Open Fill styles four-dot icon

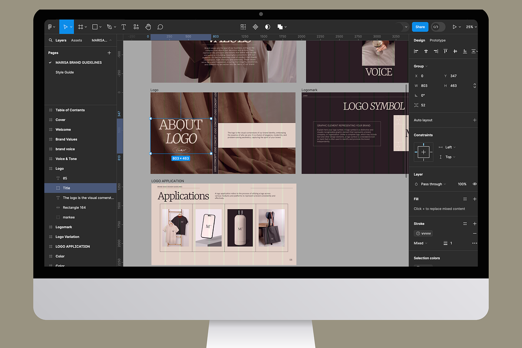pos(465,199)
